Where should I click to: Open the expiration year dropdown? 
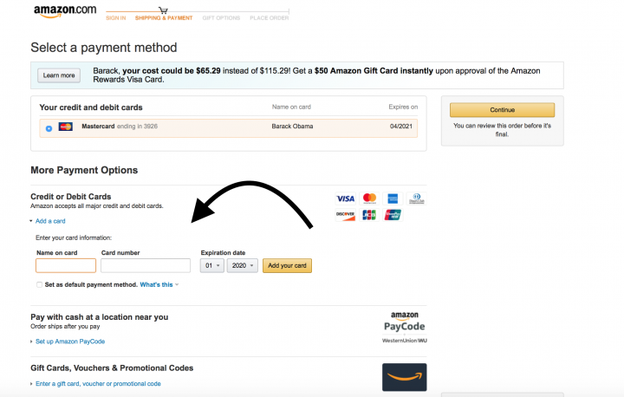(x=242, y=265)
